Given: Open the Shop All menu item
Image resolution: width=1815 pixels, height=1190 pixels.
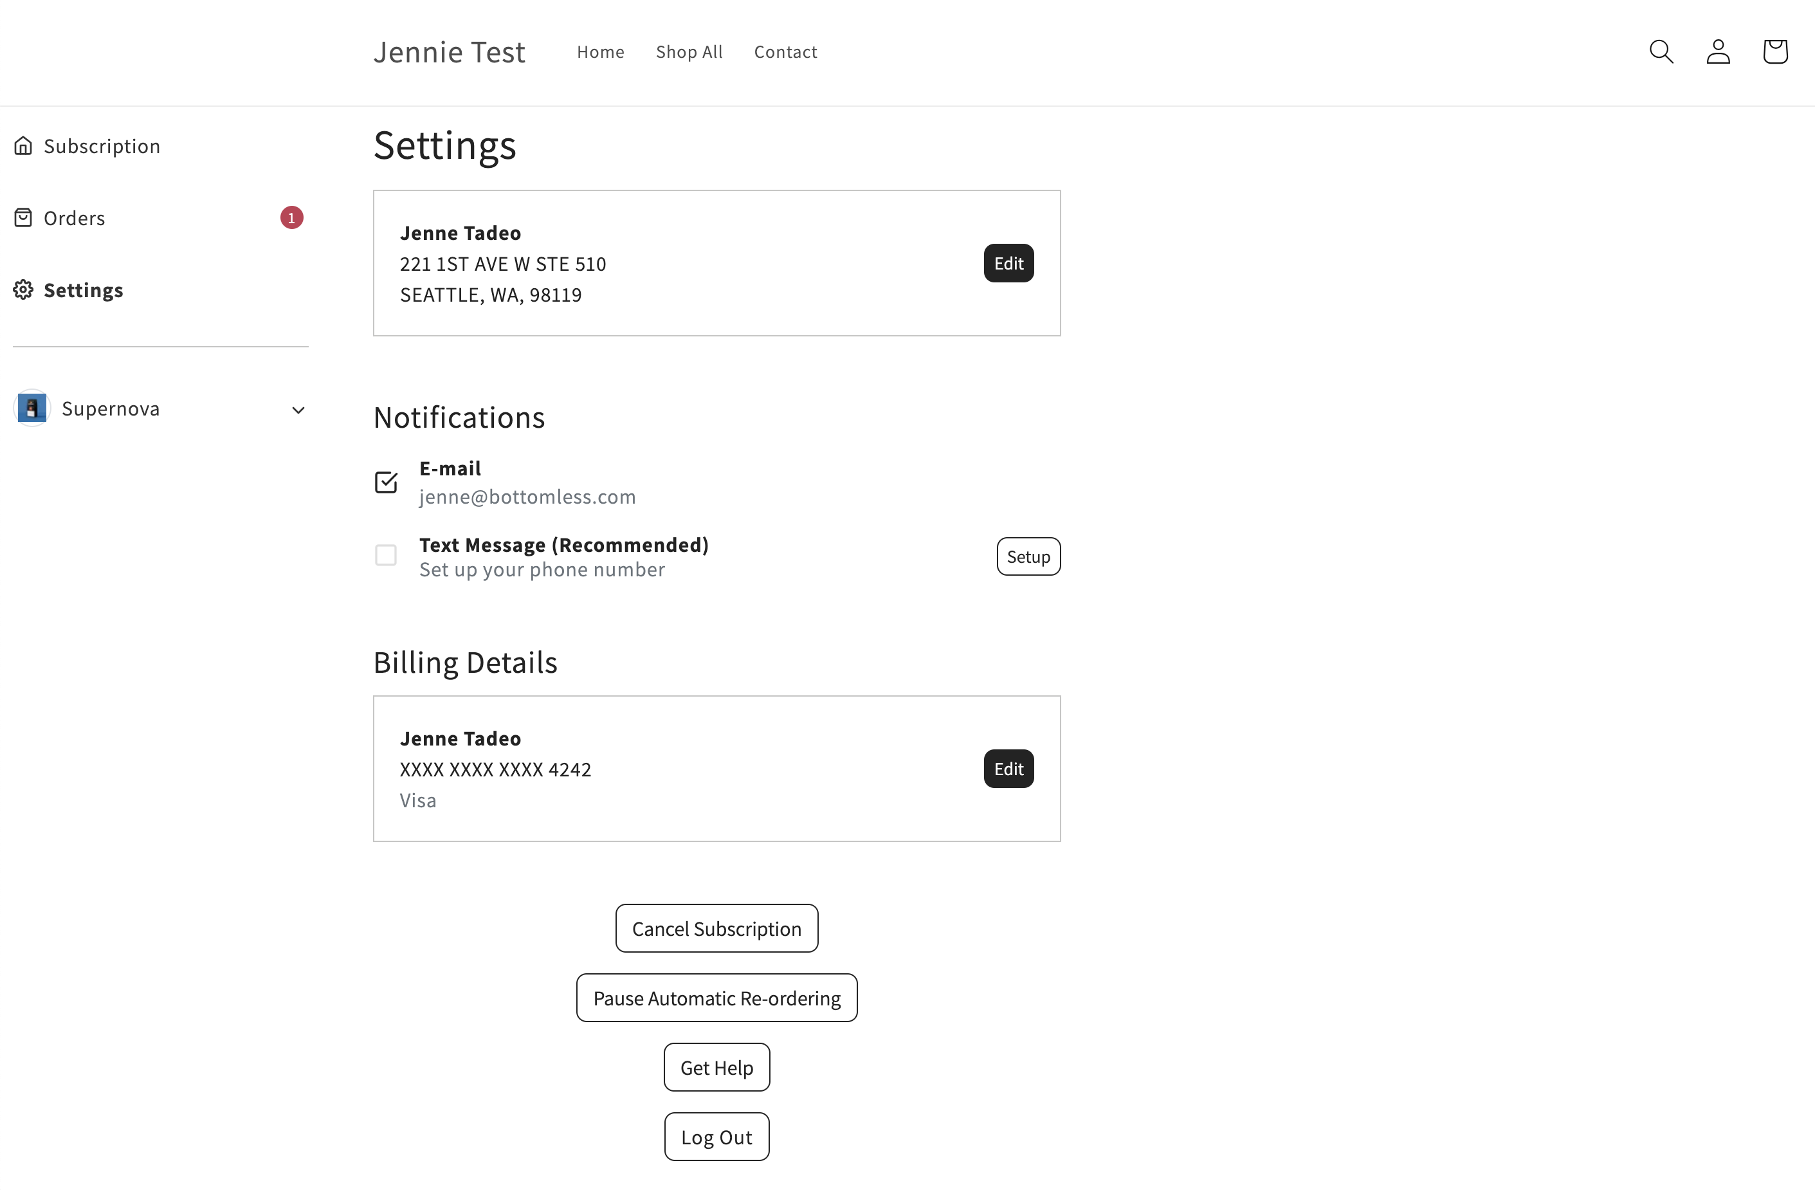Looking at the screenshot, I should 689,52.
